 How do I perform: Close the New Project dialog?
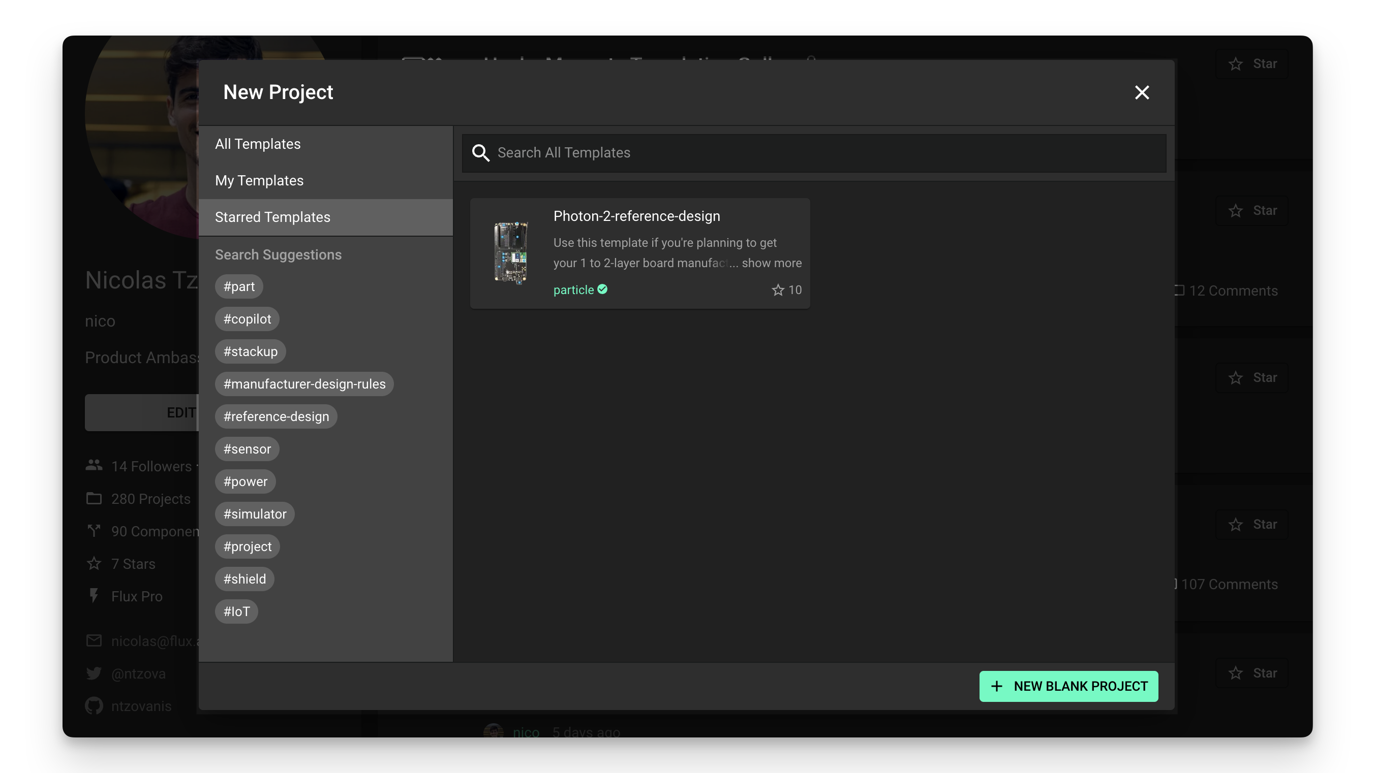(1142, 92)
